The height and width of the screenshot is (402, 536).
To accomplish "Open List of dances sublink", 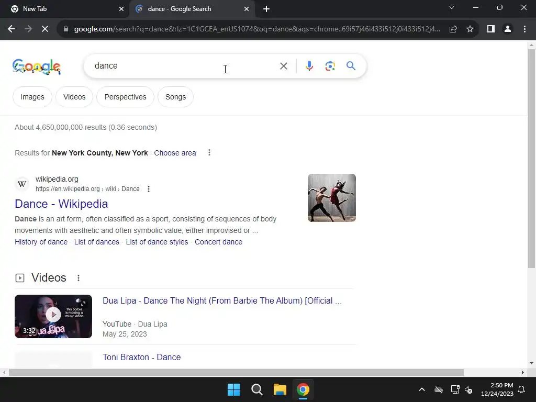I will (97, 242).
